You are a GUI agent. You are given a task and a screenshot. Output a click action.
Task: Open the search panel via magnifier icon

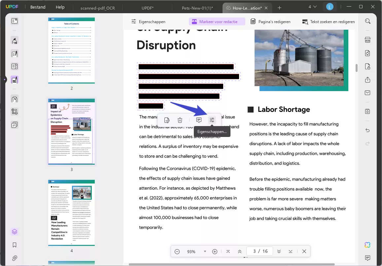(367, 21)
